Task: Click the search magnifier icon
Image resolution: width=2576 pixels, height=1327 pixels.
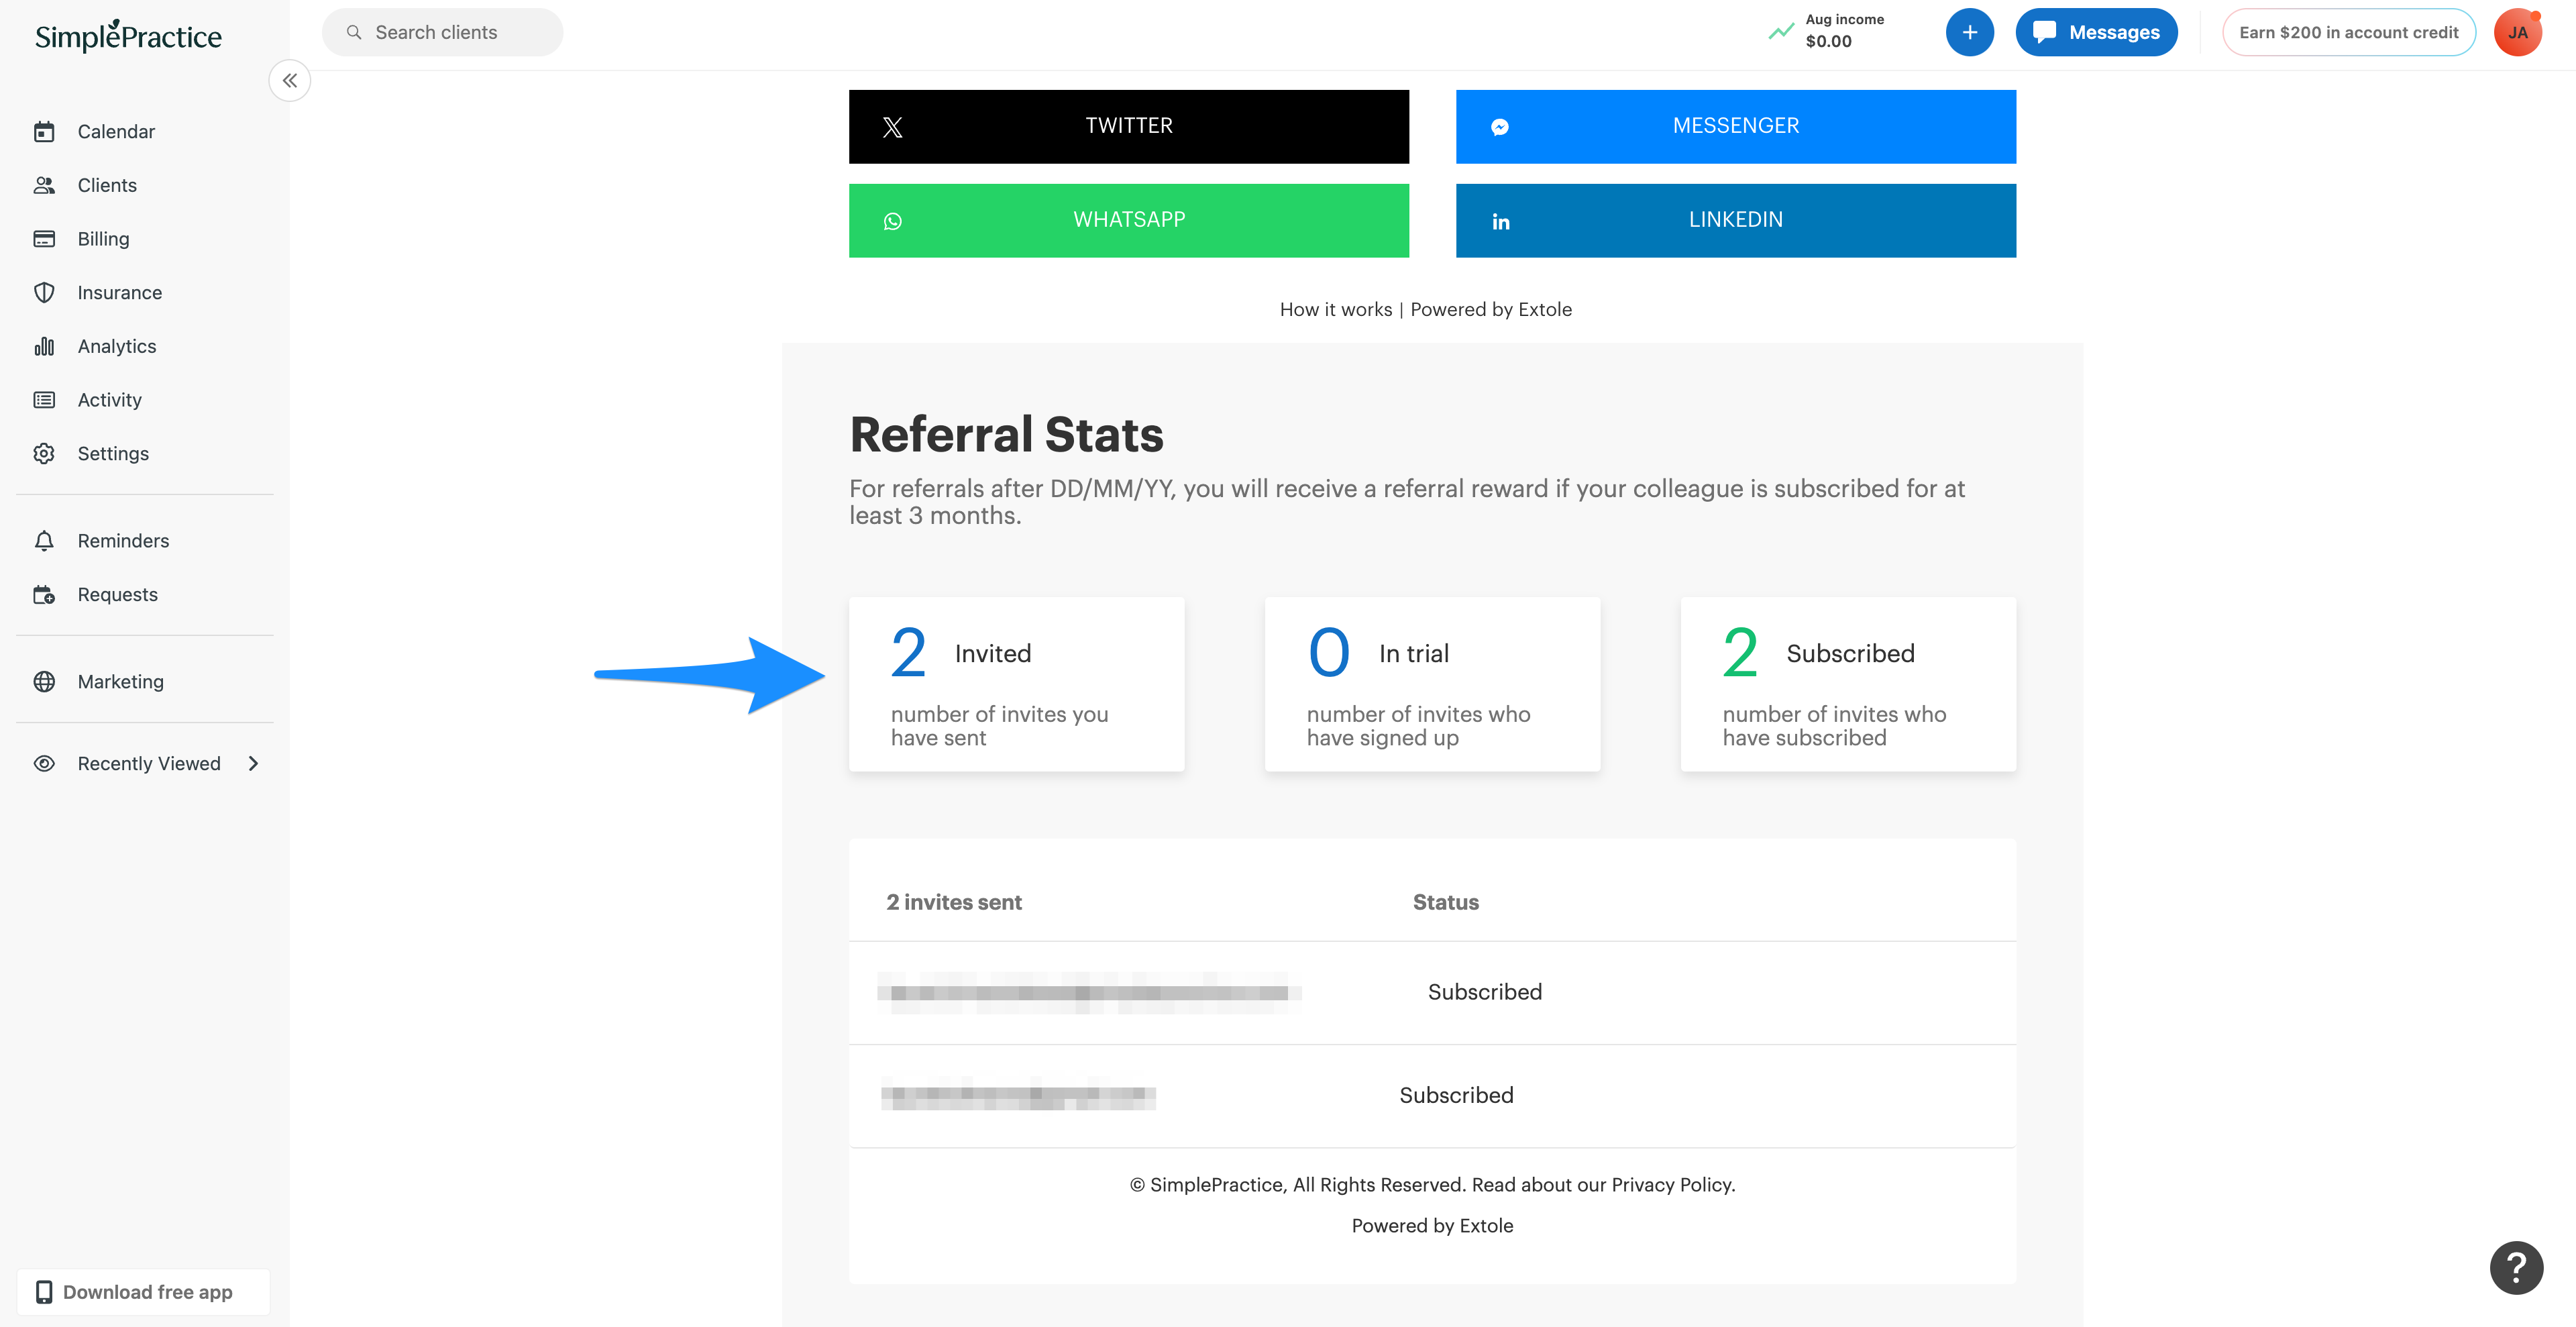Action: pyautogui.click(x=354, y=32)
